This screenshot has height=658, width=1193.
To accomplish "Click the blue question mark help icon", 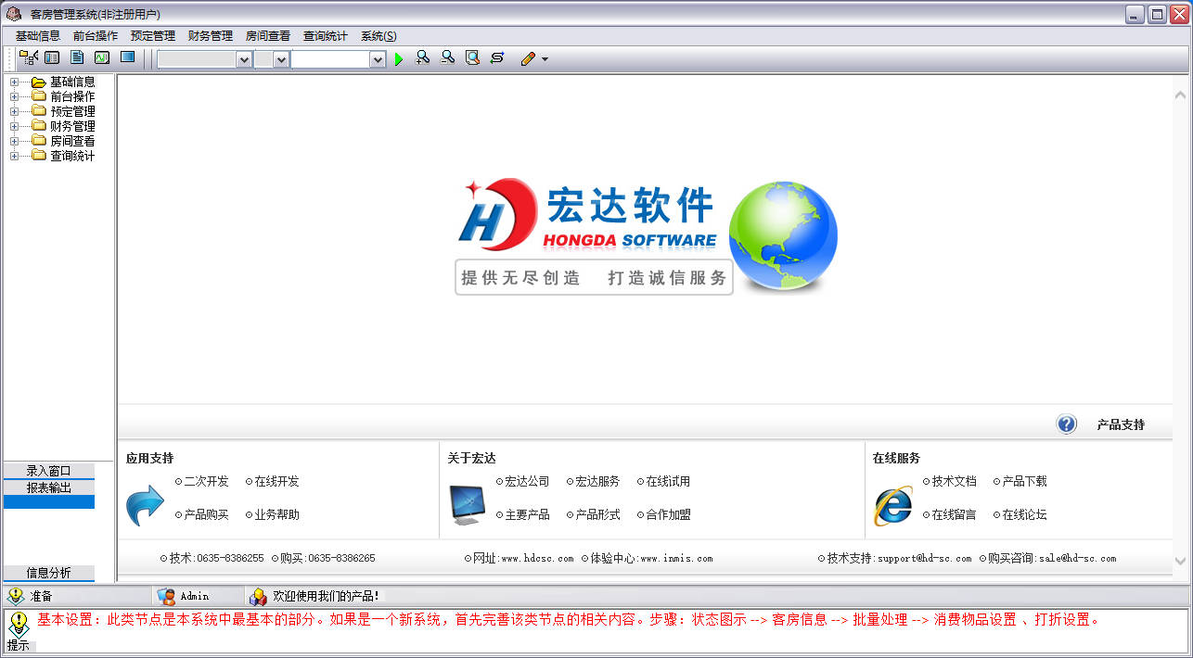I will coord(1067,424).
